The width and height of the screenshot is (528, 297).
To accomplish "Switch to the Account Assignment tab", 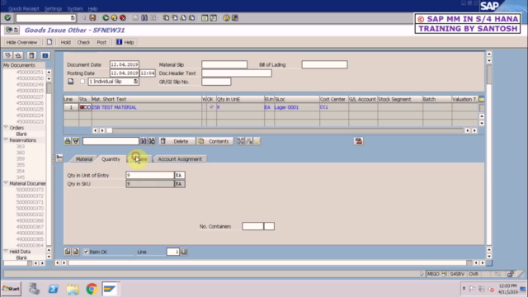I will pyautogui.click(x=180, y=159).
